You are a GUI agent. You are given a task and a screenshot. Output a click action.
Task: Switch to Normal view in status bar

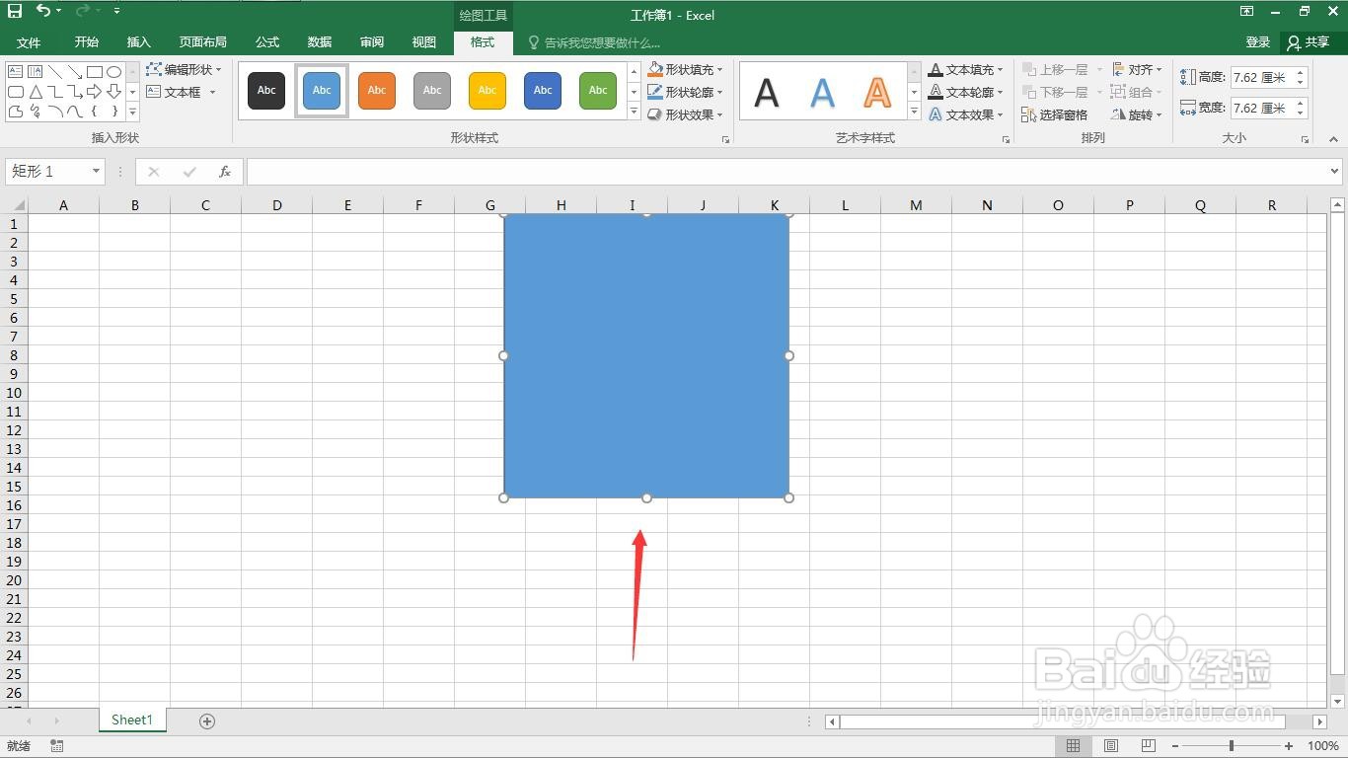1073,746
